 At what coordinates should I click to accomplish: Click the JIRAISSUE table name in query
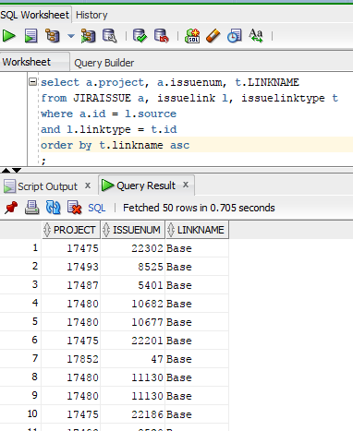(102, 98)
